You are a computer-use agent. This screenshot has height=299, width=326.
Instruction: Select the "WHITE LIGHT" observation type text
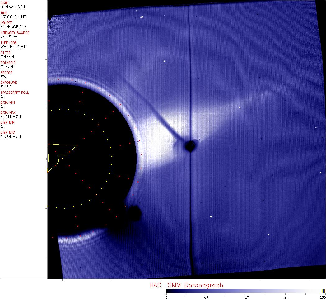pyautogui.click(x=13, y=47)
